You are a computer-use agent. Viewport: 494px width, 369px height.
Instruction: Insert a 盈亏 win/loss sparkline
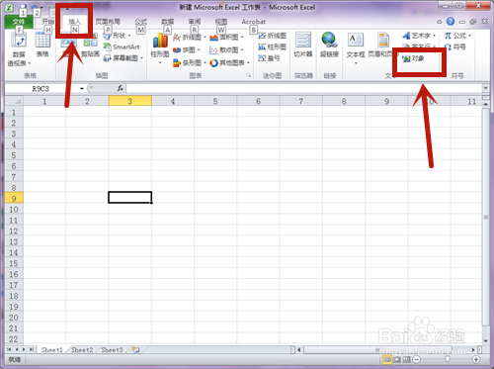point(269,58)
